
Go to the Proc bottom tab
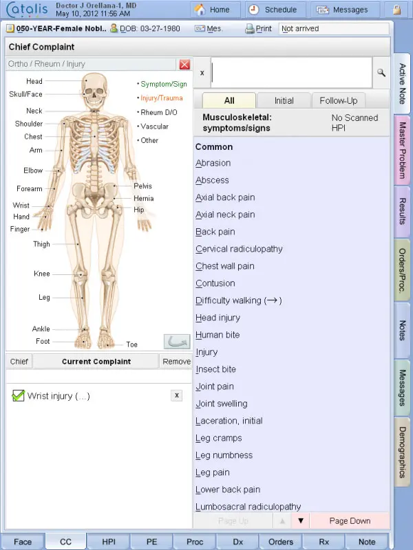(x=195, y=542)
